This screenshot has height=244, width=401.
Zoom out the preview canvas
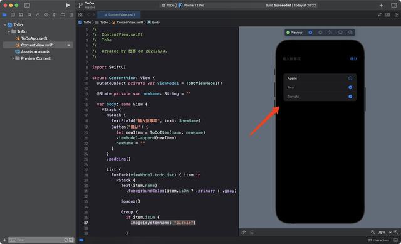pos(373,232)
